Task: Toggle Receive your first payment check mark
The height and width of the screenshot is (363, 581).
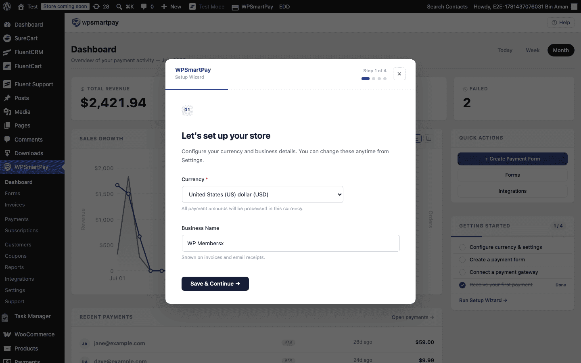Action: (x=462, y=285)
